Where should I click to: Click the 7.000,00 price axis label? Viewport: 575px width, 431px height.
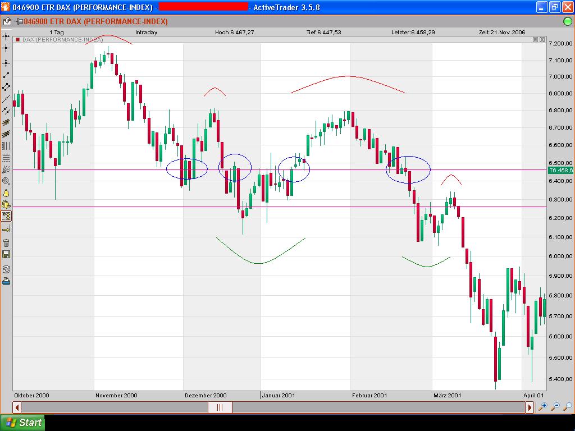coord(560,76)
